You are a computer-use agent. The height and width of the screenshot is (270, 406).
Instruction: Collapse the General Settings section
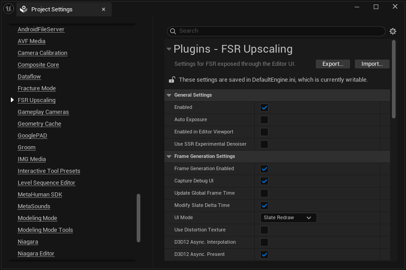(169, 95)
